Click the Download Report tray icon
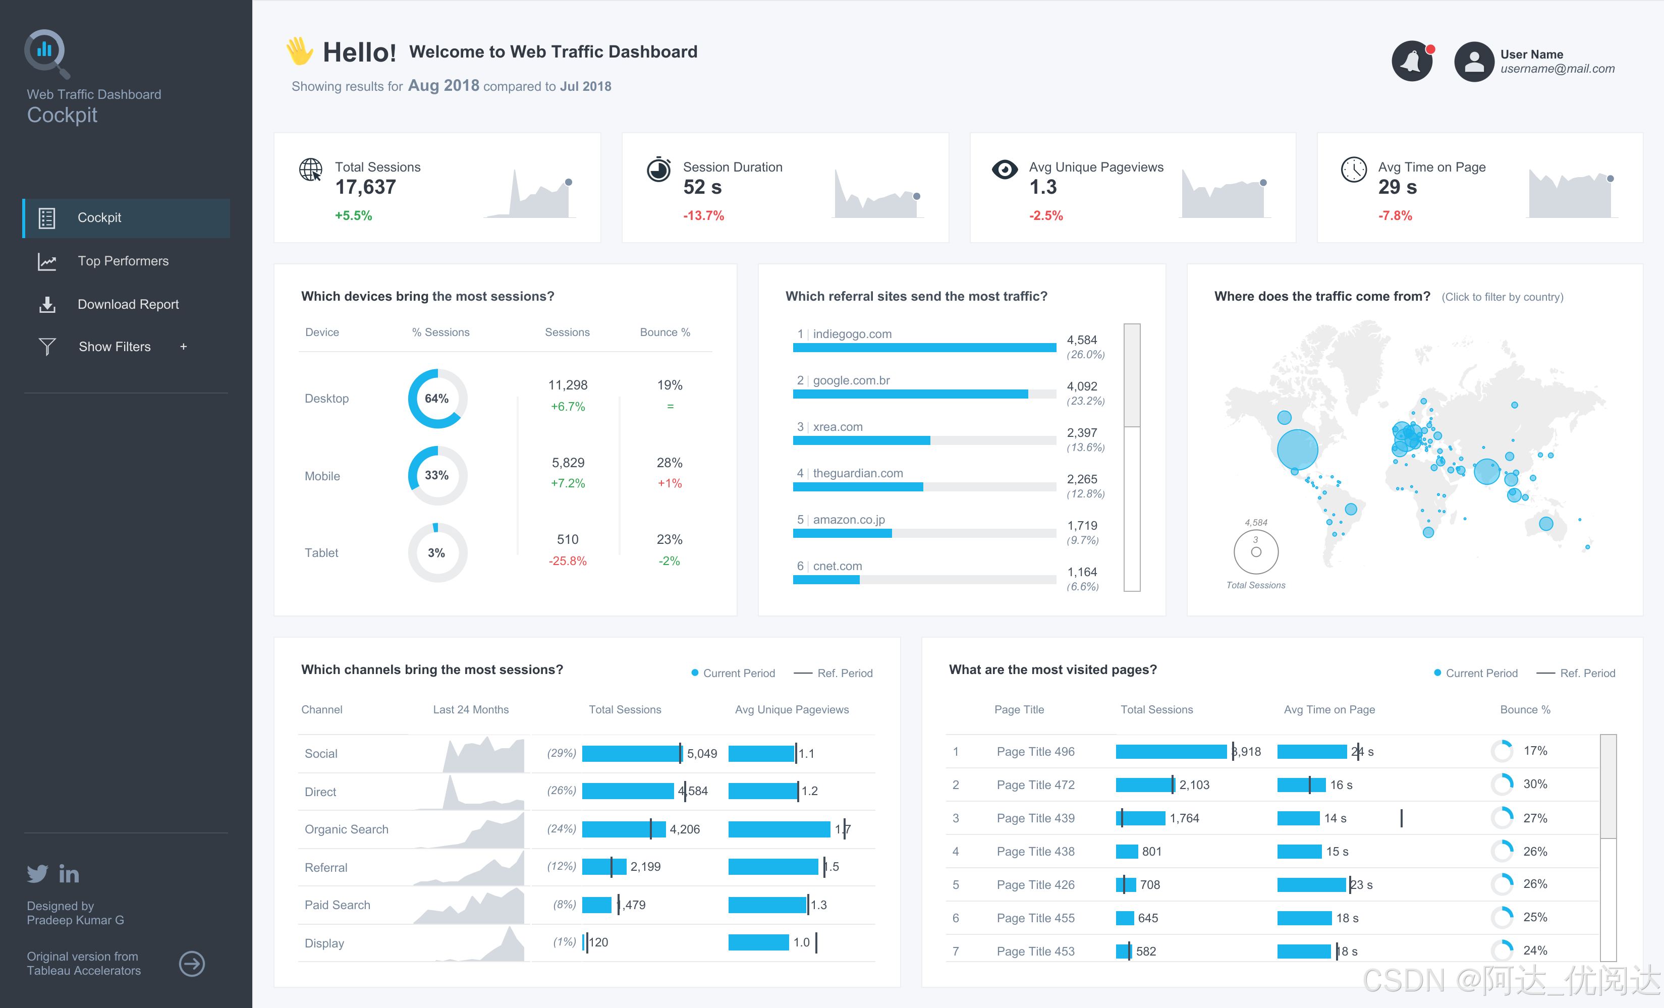Image resolution: width=1664 pixels, height=1008 pixels. (x=46, y=305)
